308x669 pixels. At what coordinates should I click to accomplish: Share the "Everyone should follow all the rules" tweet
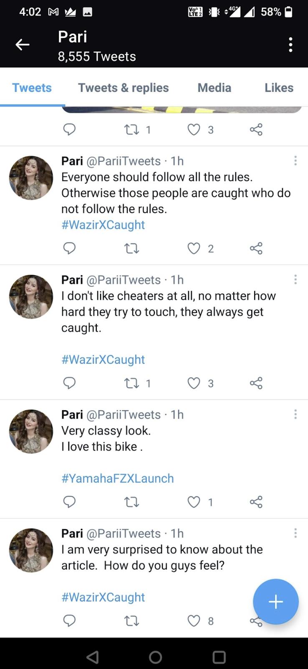tap(256, 249)
